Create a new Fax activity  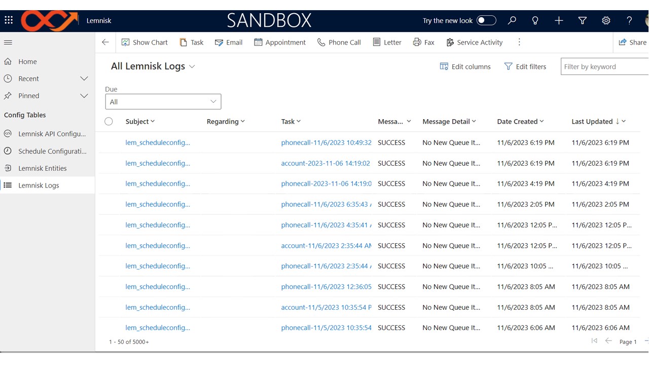coord(424,43)
